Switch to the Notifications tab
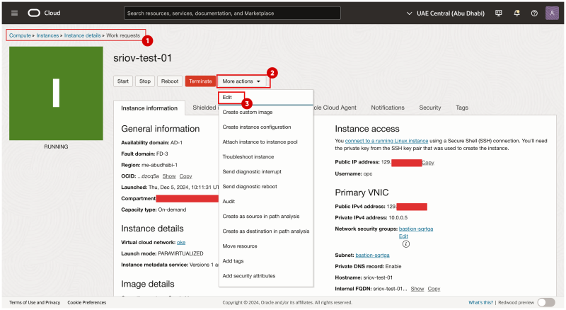566x310 pixels. (388, 108)
